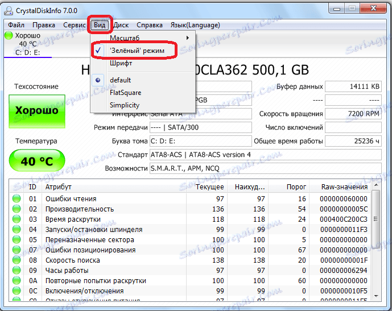Screen dimensions: 392x311
Task: Click the attribute list scrollbar thumb
Action: (376, 219)
